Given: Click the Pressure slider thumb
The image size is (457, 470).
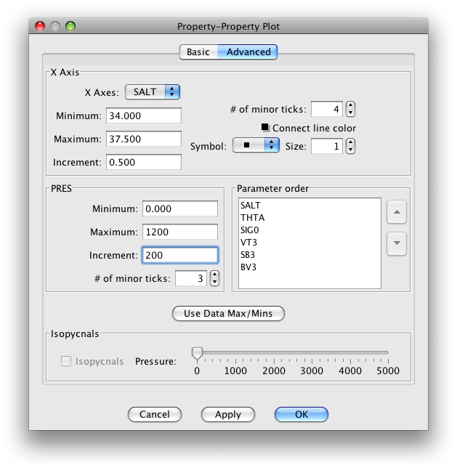Looking at the screenshot, I should point(197,353).
